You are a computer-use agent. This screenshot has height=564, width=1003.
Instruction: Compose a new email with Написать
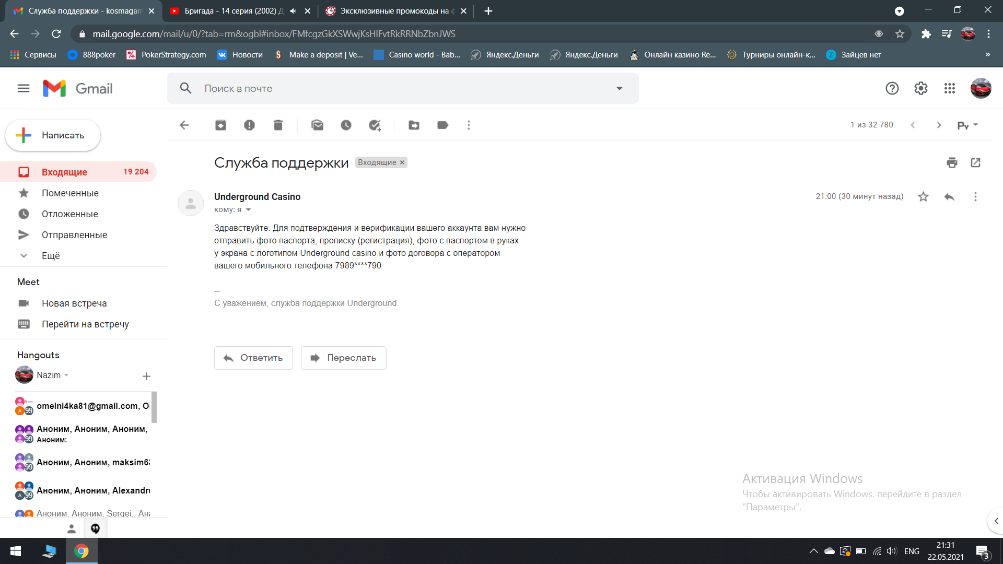(x=52, y=136)
